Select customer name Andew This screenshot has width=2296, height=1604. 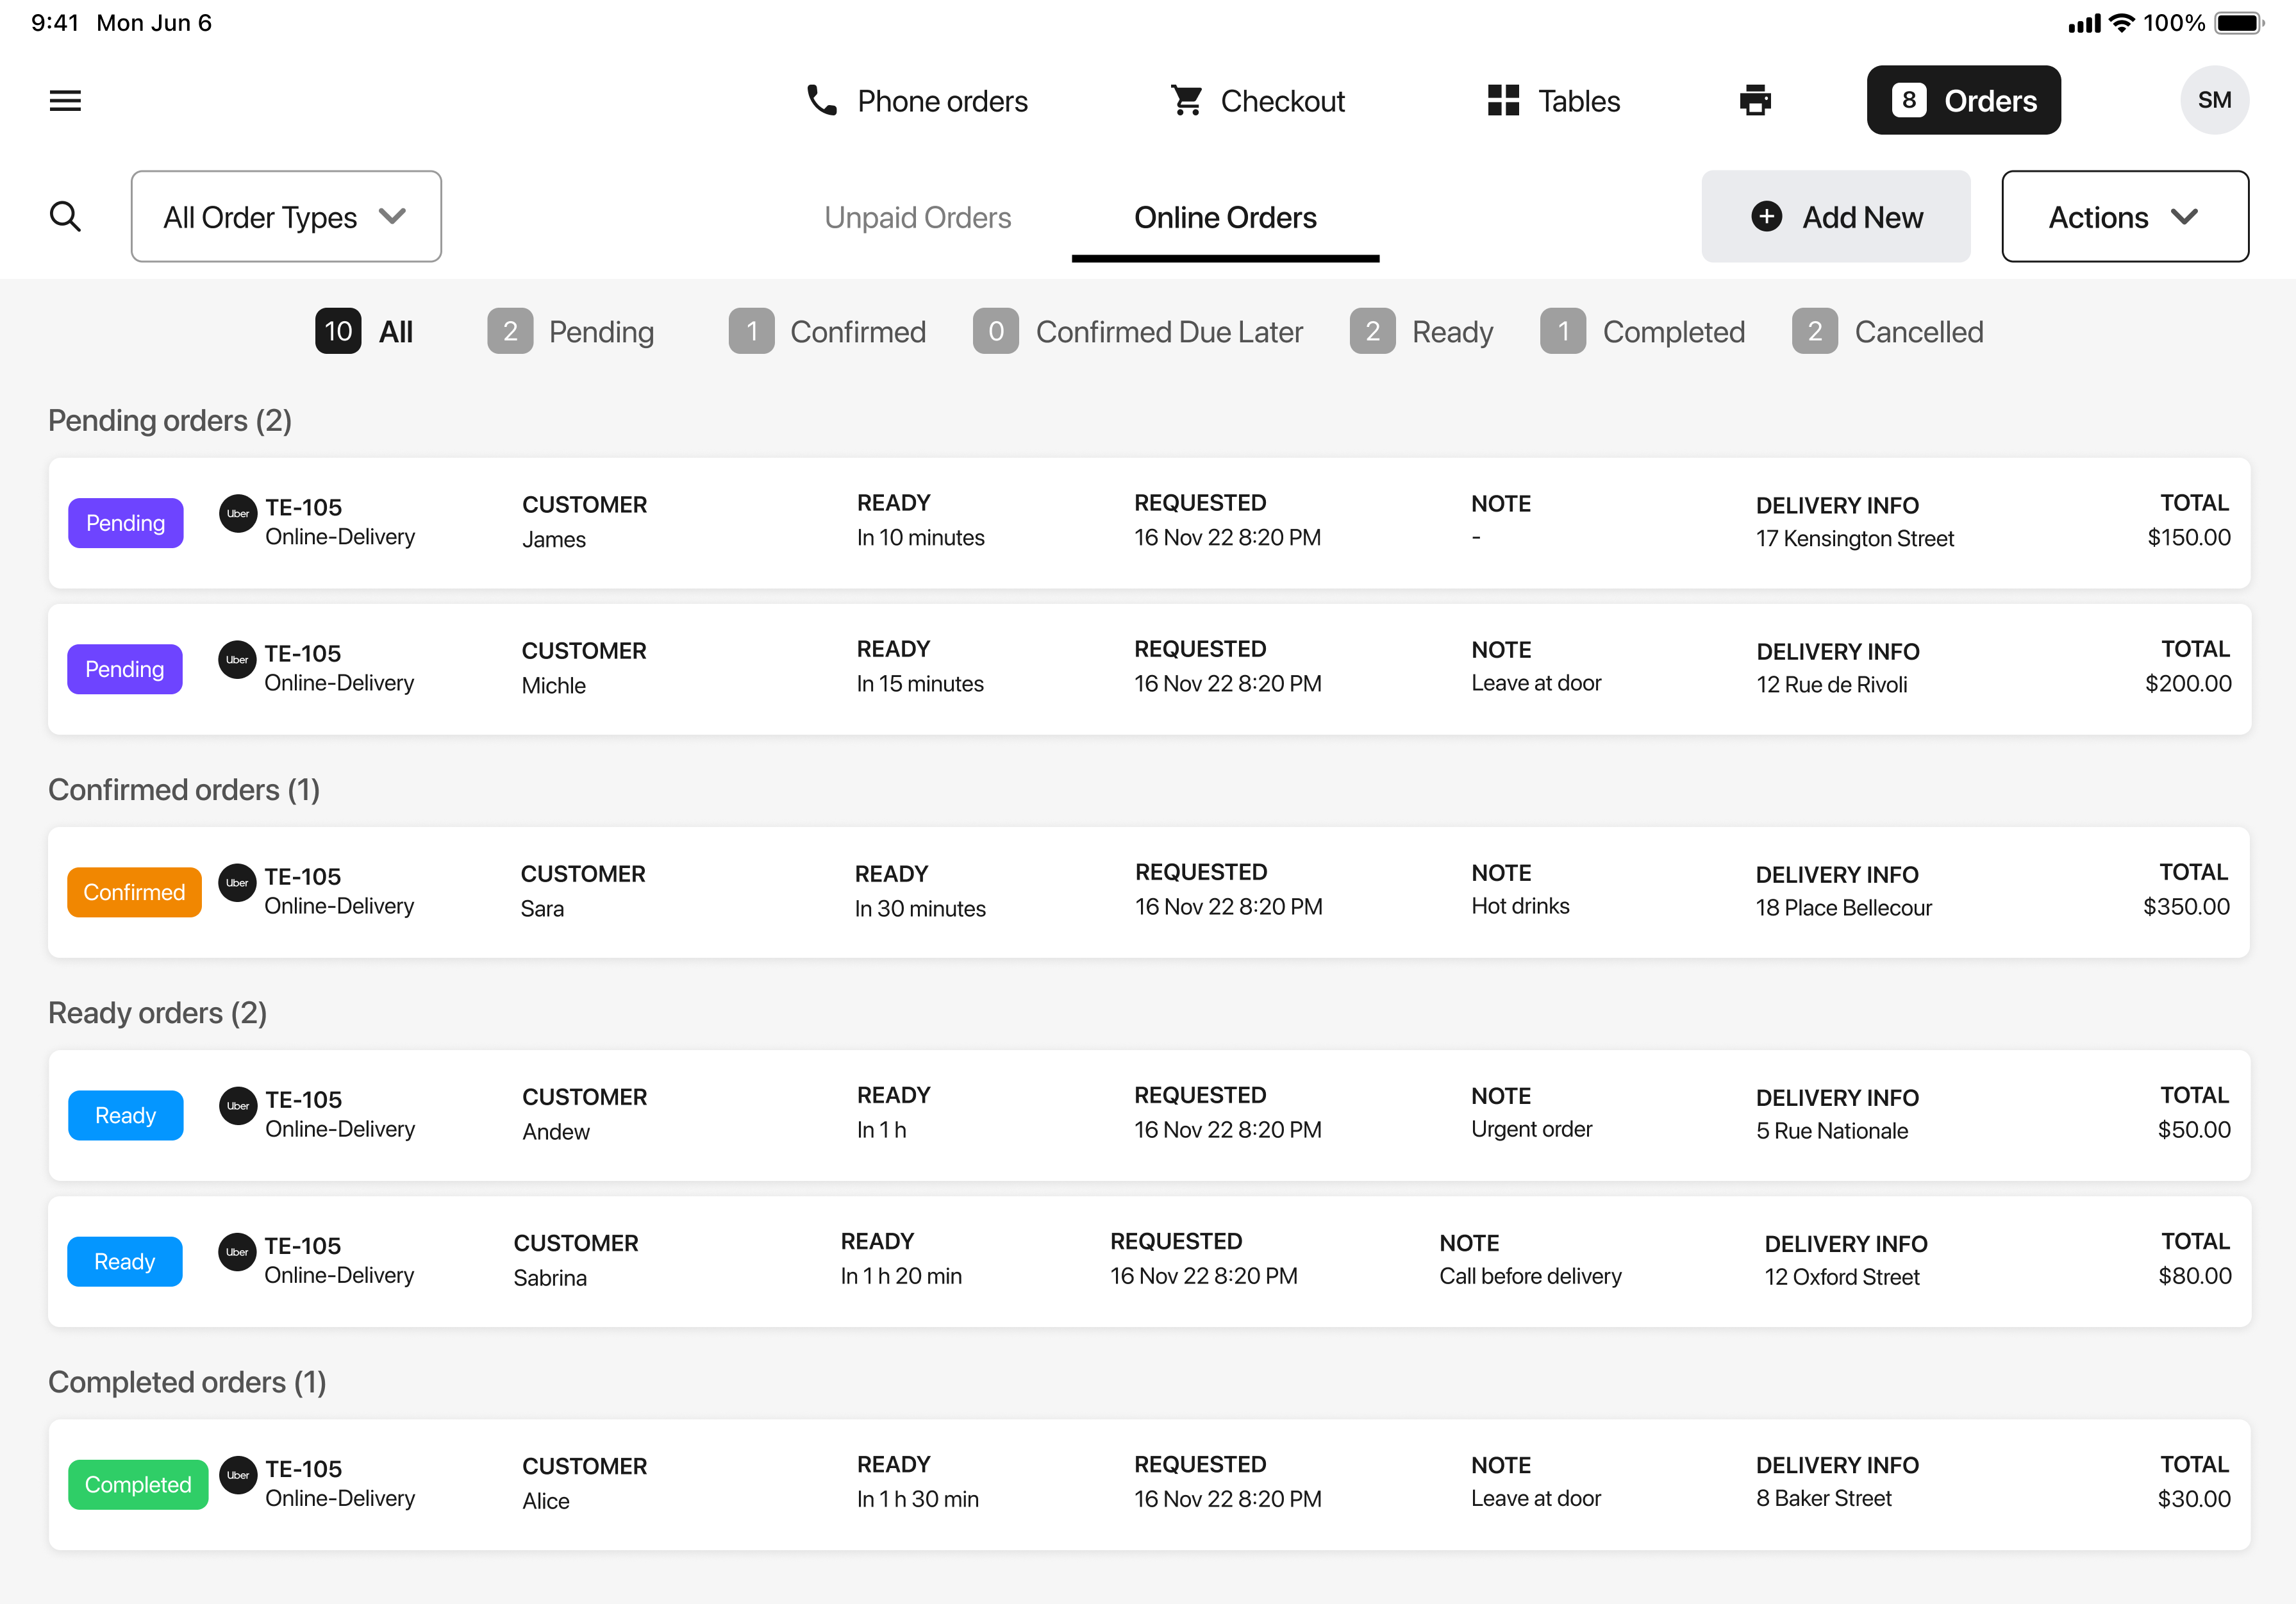click(x=556, y=1131)
